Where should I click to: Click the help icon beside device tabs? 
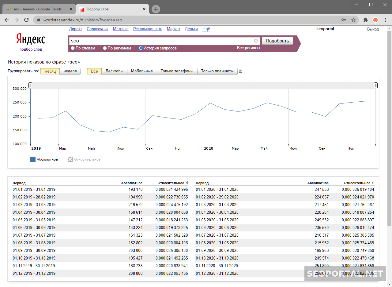241,71
